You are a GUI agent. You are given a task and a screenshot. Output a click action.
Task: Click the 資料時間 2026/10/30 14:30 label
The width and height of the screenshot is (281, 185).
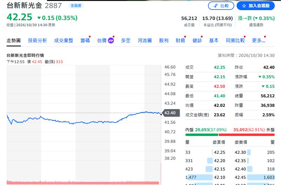point(246,55)
